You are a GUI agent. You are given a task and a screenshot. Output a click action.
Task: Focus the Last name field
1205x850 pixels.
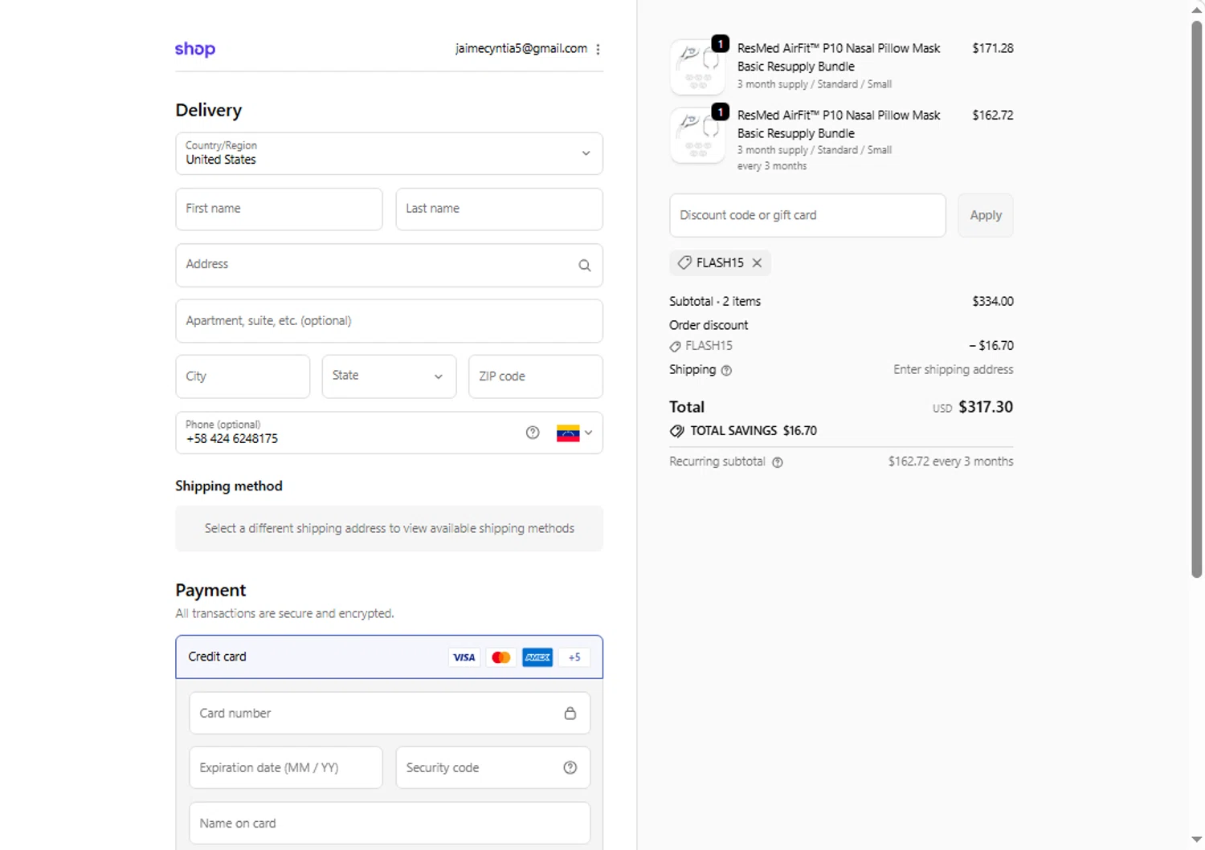pyautogui.click(x=499, y=209)
